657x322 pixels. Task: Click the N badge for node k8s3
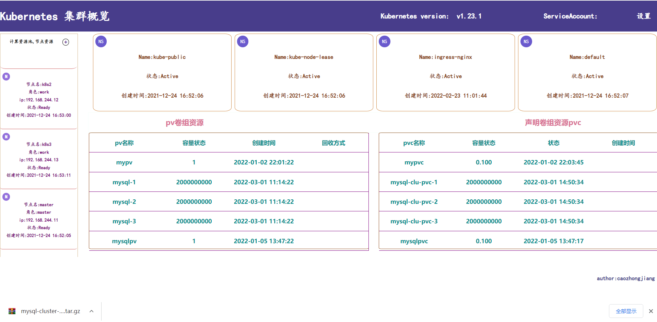(6, 137)
